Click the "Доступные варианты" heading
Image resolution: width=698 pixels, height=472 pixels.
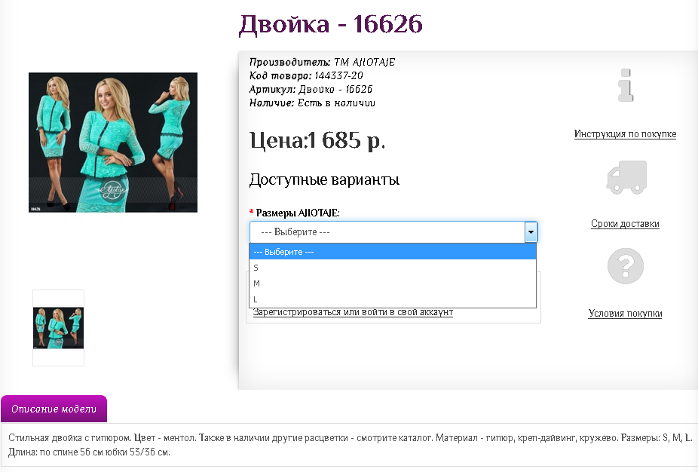[323, 179]
